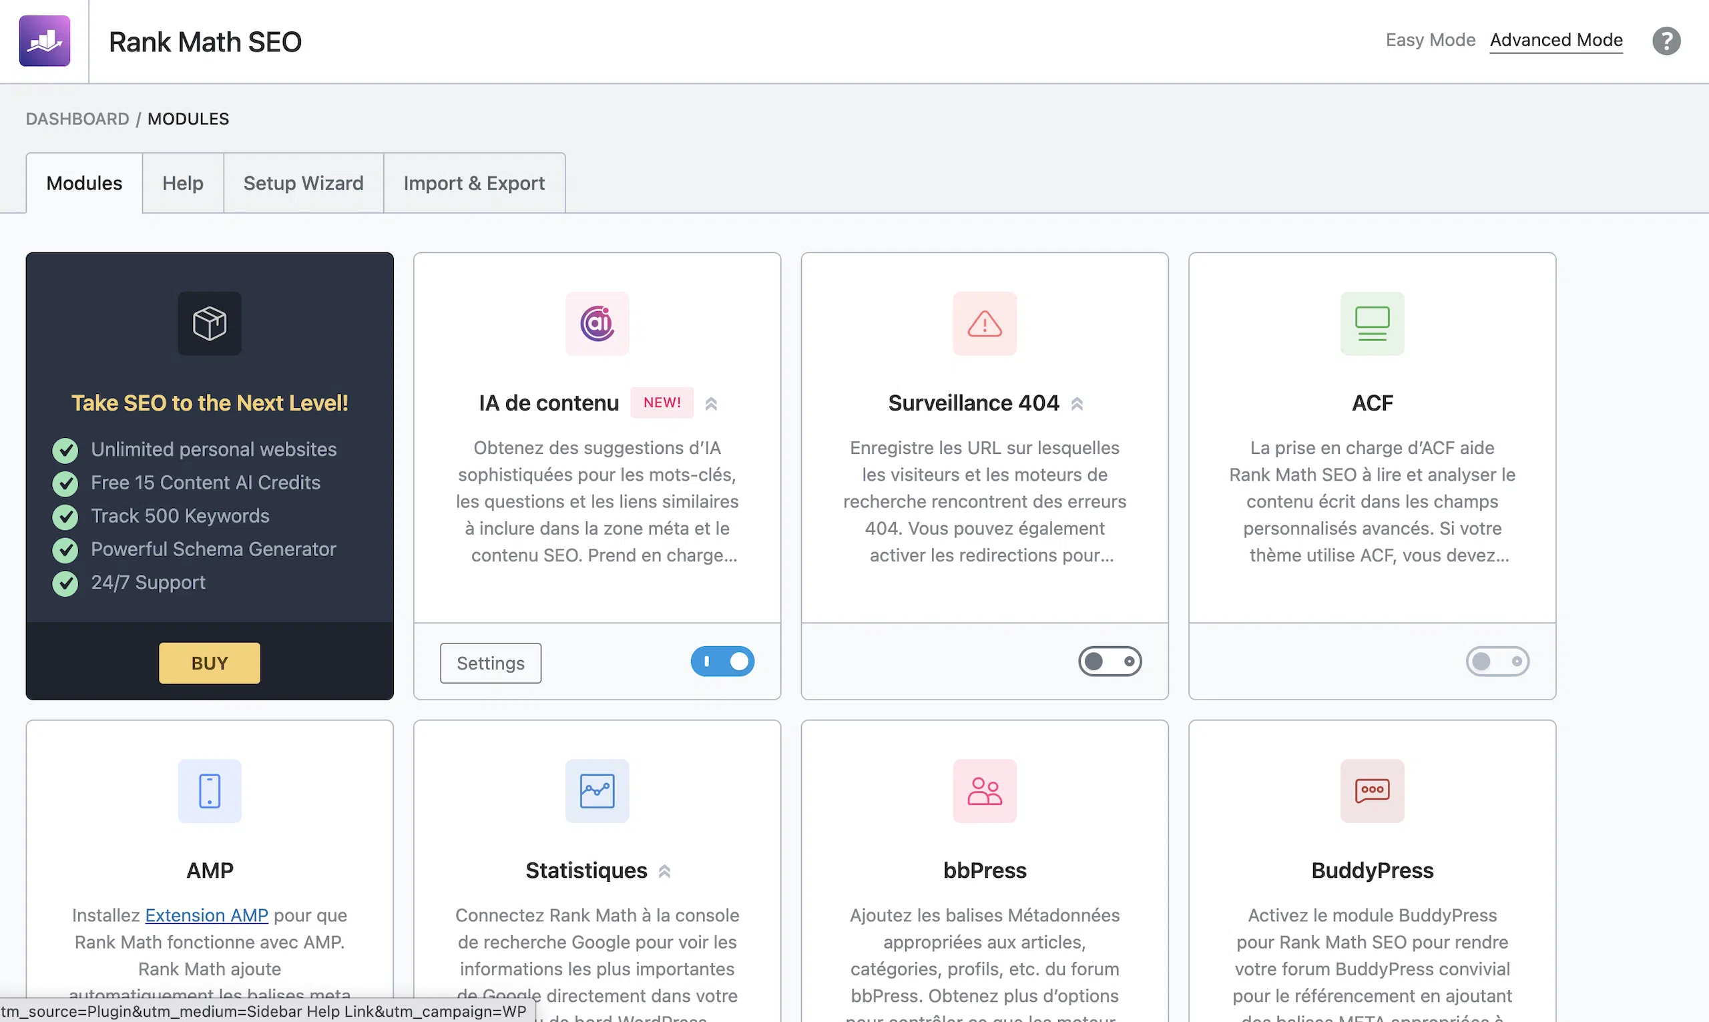This screenshot has width=1709, height=1022.
Task: Follow the Extension AMP link
Action: 206,915
